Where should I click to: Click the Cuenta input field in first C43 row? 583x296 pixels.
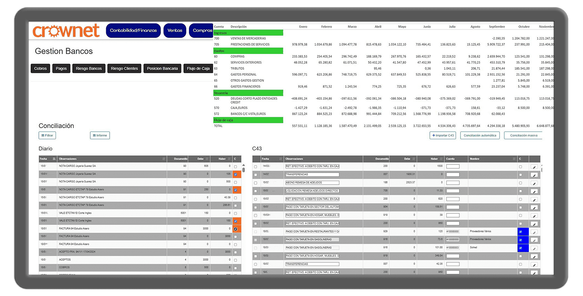pos(453,166)
